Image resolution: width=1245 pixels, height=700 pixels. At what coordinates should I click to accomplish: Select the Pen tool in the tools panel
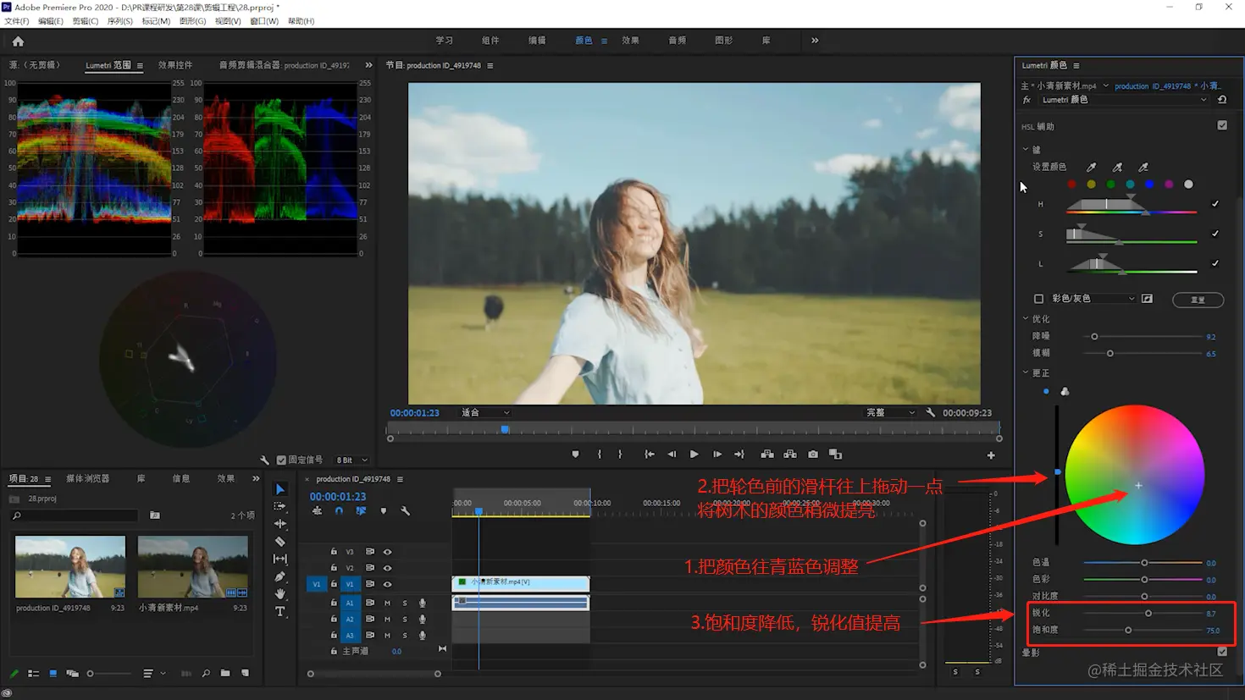(280, 576)
